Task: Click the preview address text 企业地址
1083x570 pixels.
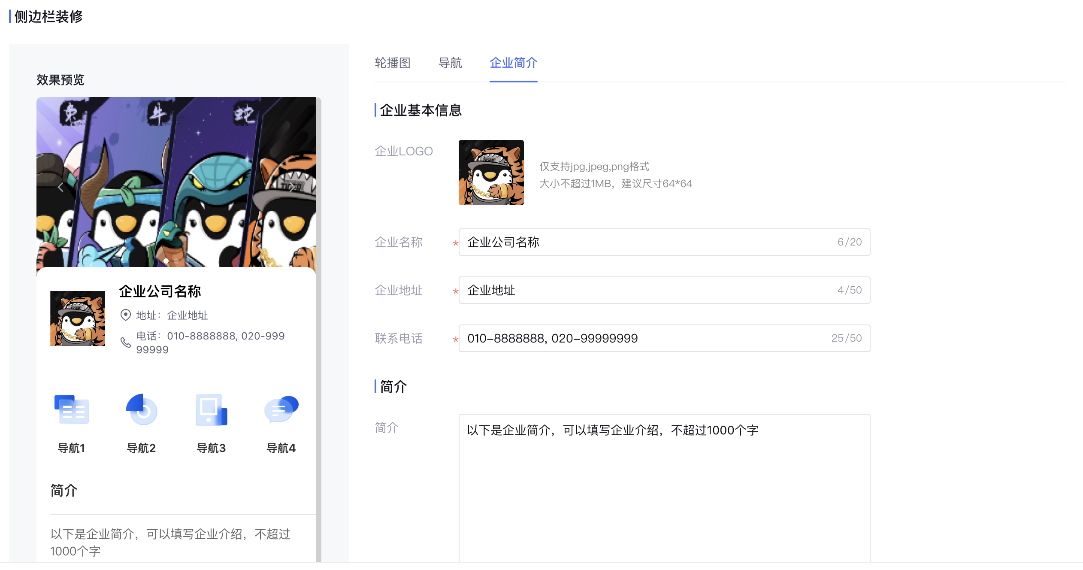Action: tap(188, 315)
